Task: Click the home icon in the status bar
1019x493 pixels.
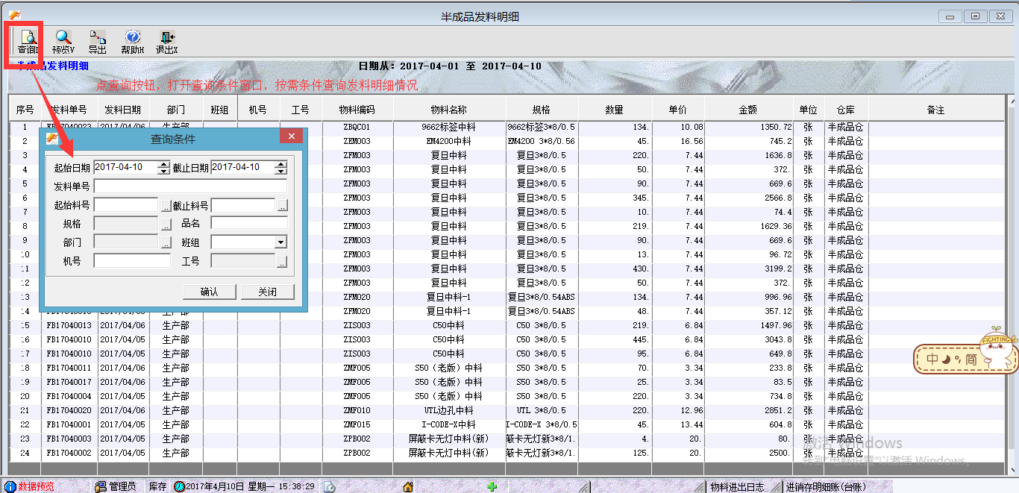Action: tap(408, 486)
